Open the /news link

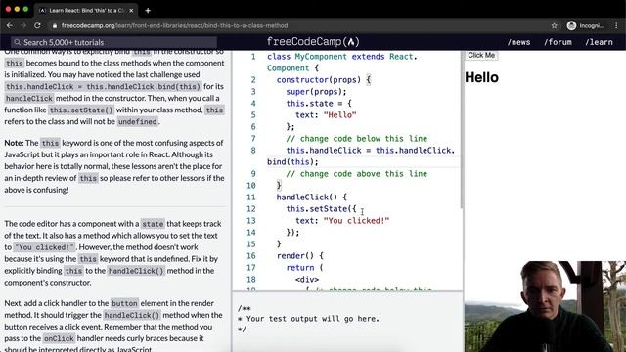(x=519, y=42)
